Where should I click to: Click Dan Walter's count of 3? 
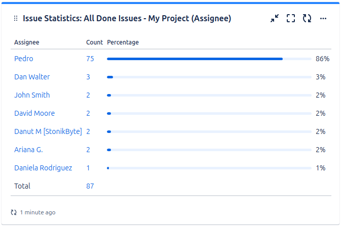tap(88, 77)
